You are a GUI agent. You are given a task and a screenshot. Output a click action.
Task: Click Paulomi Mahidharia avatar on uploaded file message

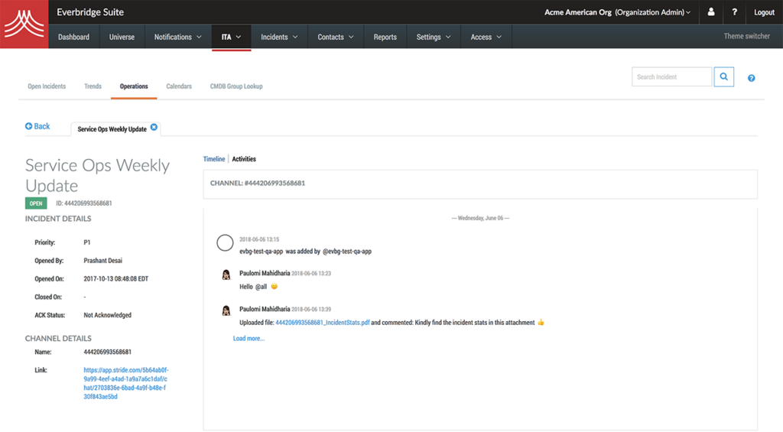(226, 310)
